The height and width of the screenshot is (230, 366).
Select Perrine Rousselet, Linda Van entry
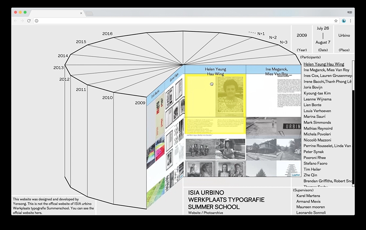click(327, 146)
